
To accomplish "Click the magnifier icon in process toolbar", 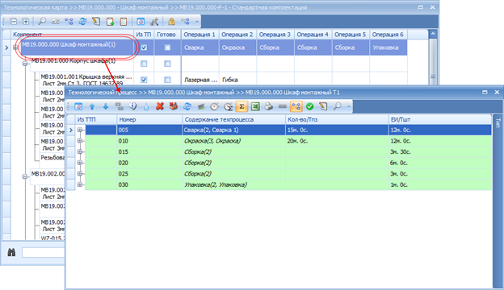I will 337,106.
